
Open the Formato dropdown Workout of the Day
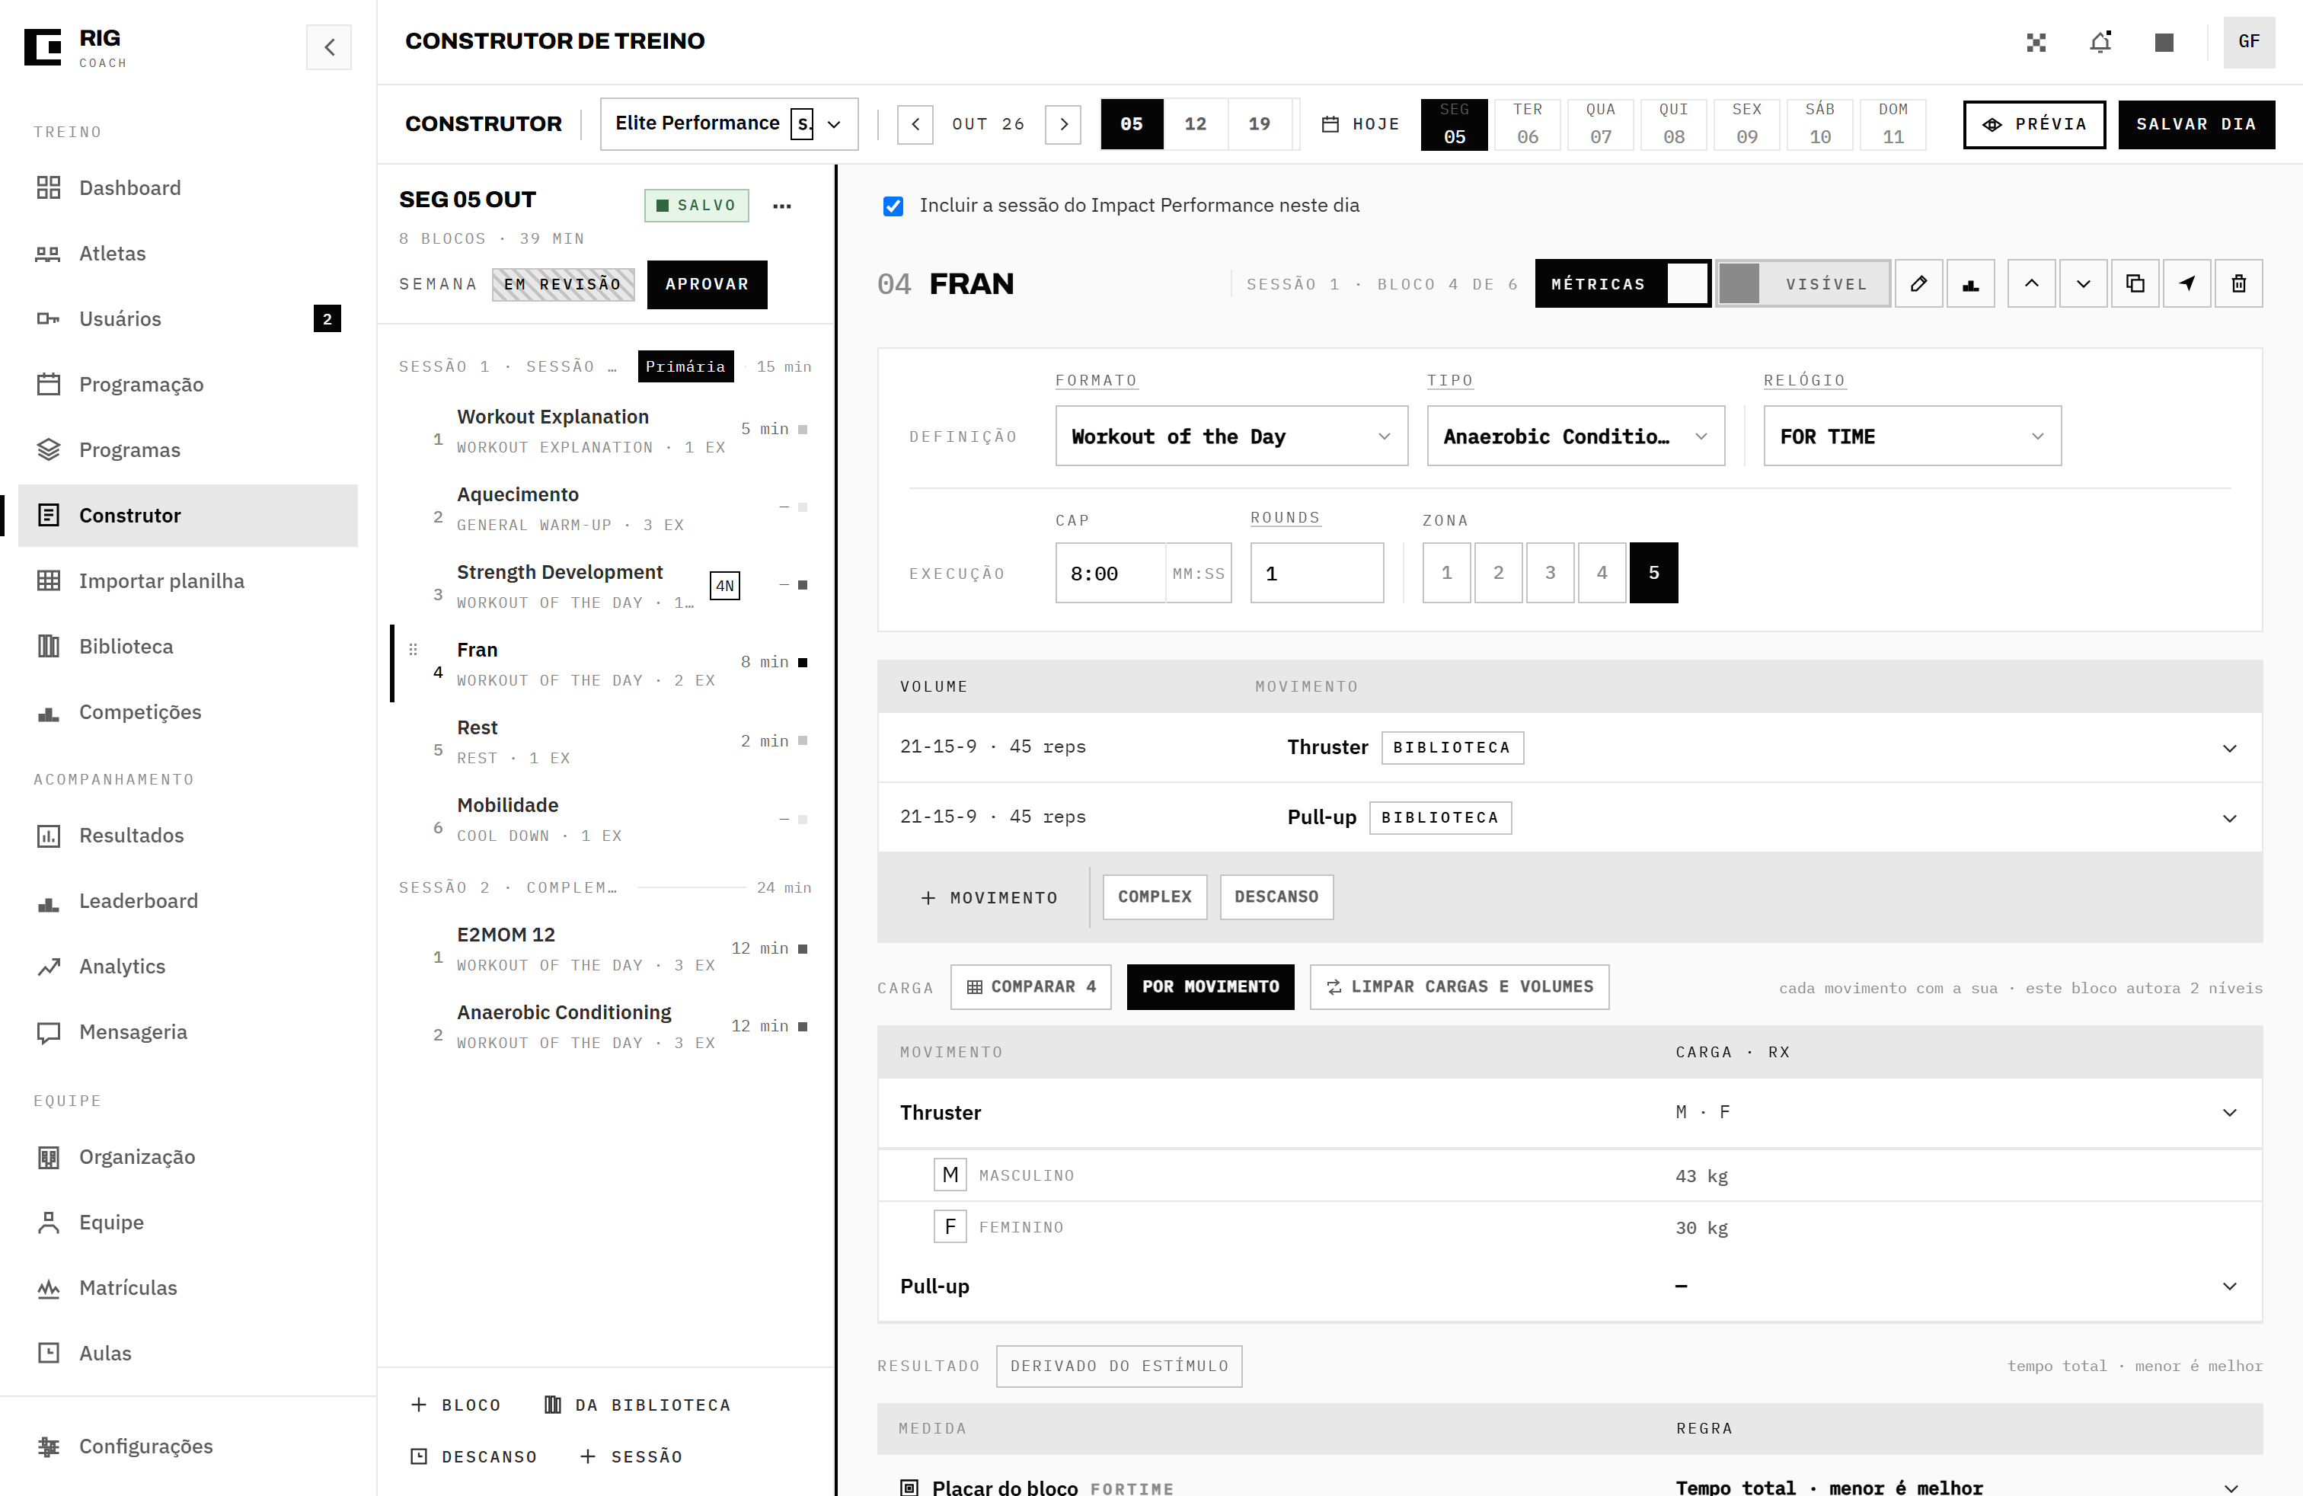[x=1231, y=436]
